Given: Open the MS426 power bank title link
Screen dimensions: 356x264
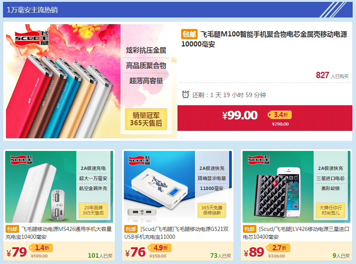Looking at the screenshot, I should click(59, 233).
